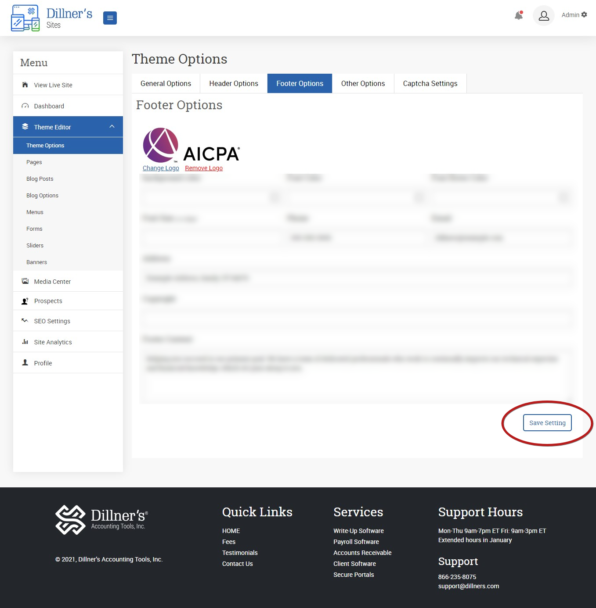Open SEO Settings menu item
Viewport: 596px width, 608px height.
tap(68, 321)
